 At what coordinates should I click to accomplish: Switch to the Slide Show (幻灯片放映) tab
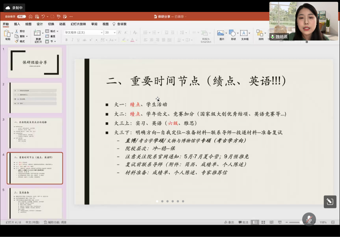tap(78, 24)
